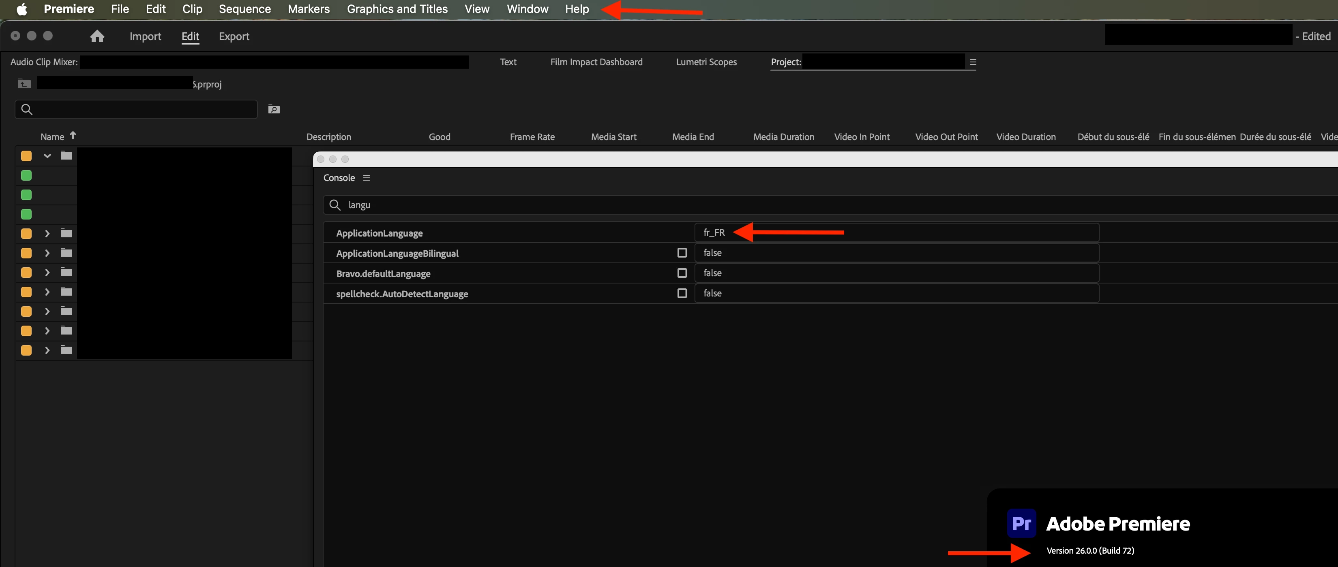
Task: Open the File menu
Action: [120, 9]
